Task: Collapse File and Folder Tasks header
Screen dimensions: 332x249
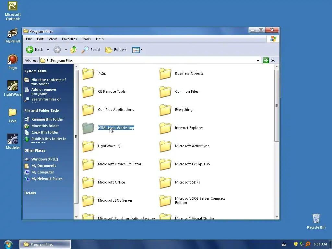Action: 42,111
